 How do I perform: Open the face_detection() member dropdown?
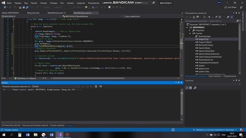(x=153, y=16)
